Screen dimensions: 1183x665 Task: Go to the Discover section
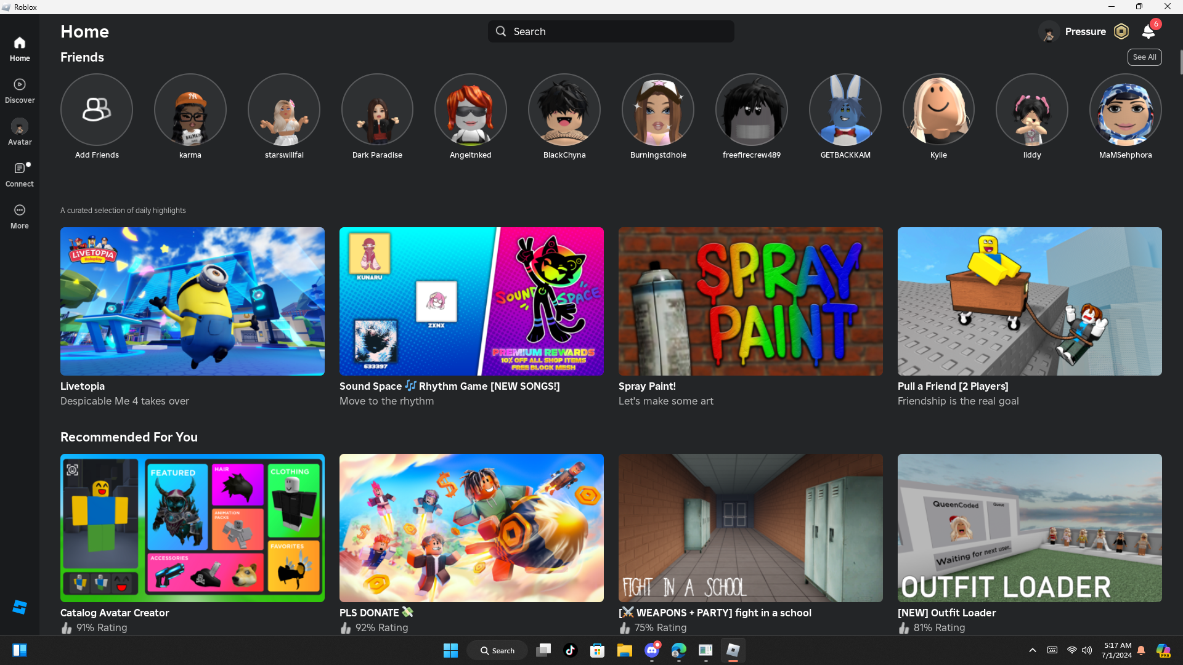coord(20,91)
